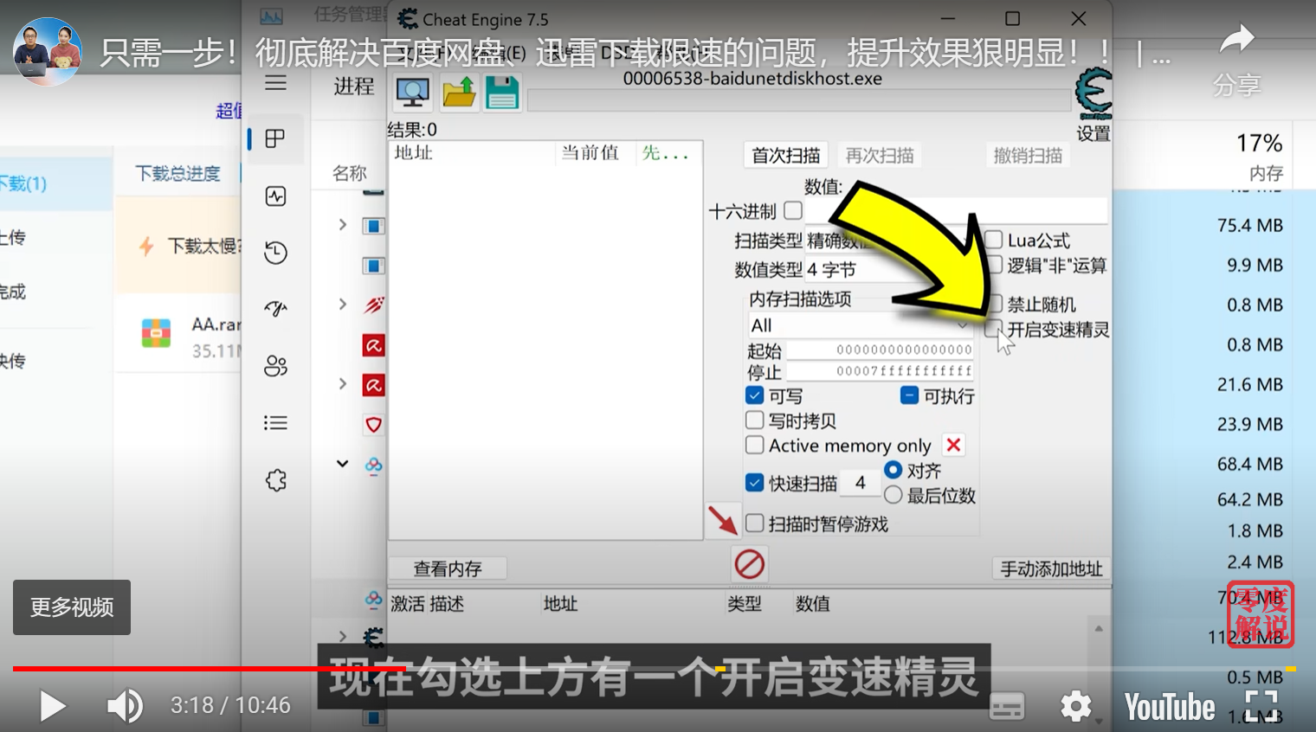The image size is (1316, 732).
Task: Click the channel avatar thumbnail
Action: point(48,52)
